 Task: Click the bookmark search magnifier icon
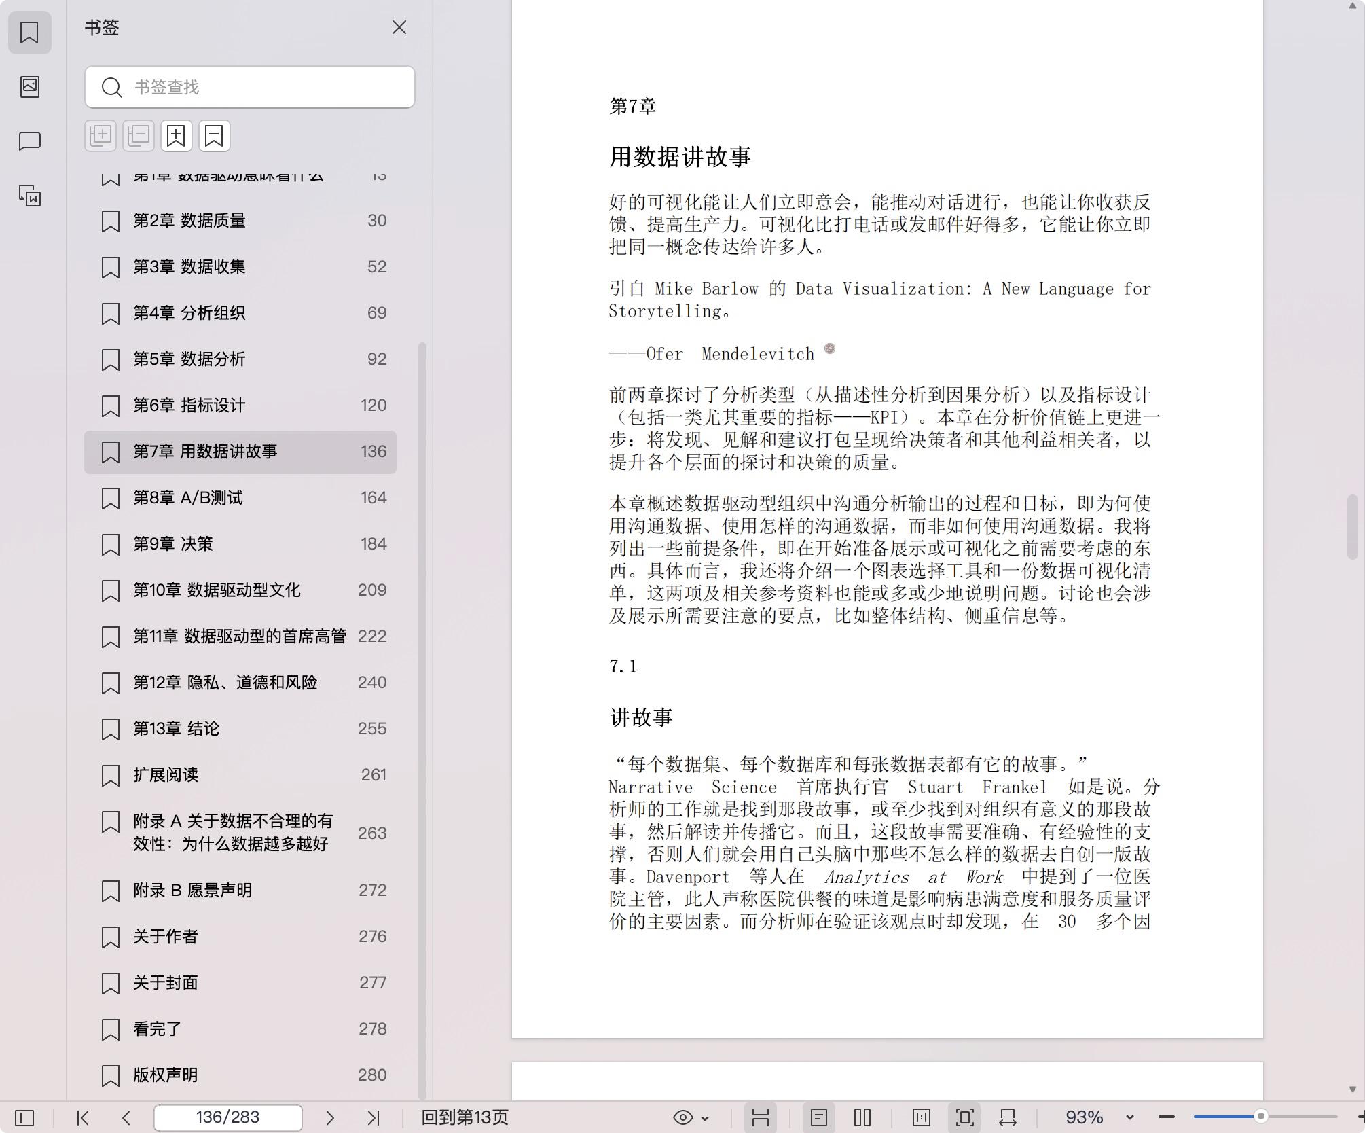click(x=111, y=87)
